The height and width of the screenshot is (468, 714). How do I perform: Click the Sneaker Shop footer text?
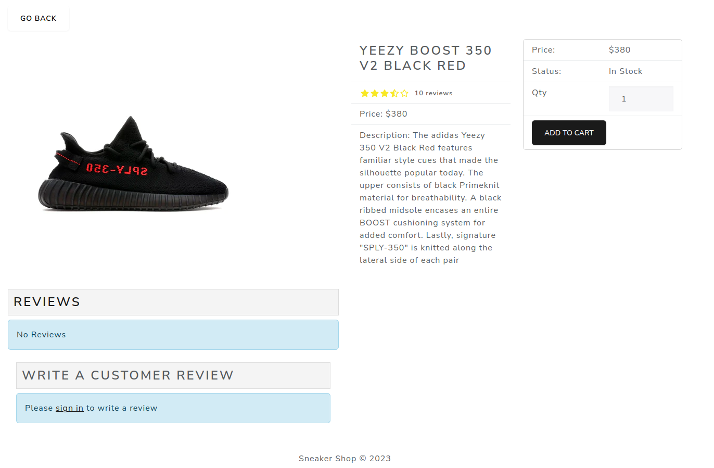(344, 458)
